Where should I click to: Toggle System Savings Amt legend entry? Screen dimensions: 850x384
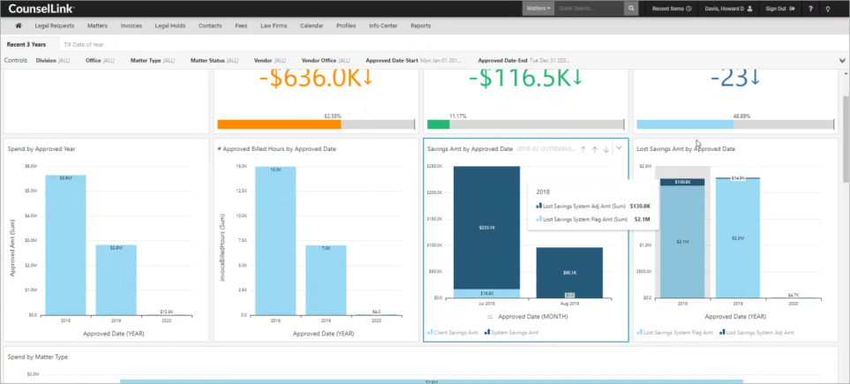coord(511,332)
